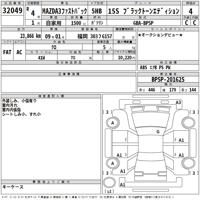Select the fuel type ガソリン
Screen dimensions: 200x200
(97, 23)
